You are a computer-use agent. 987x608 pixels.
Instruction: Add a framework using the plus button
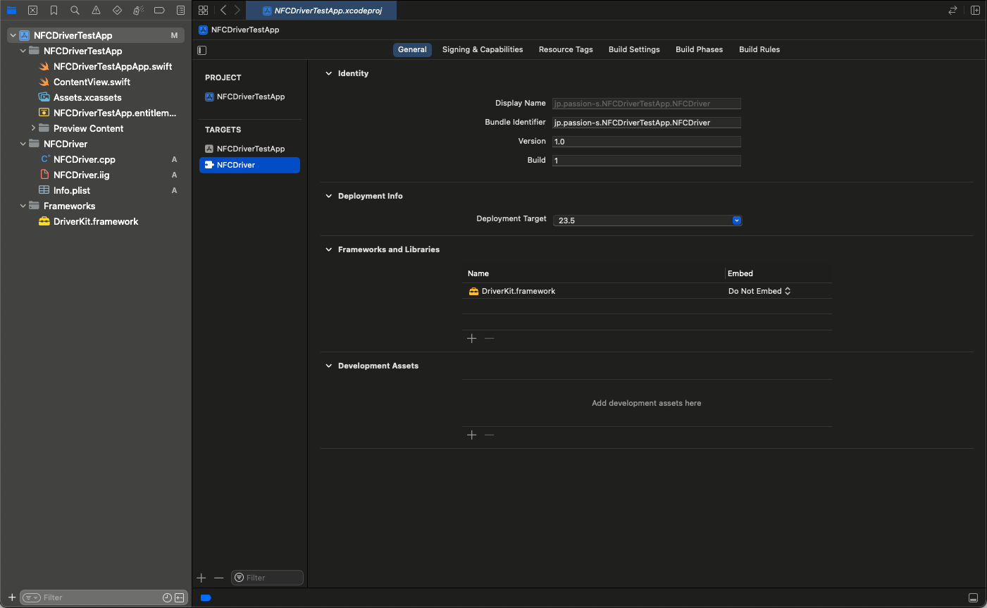(472, 339)
